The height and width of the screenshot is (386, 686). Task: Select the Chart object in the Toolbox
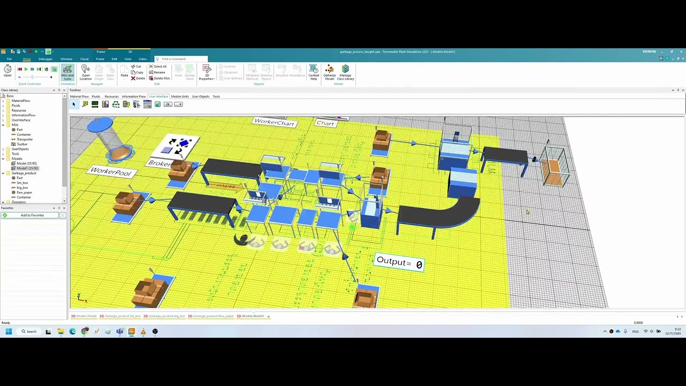106,105
